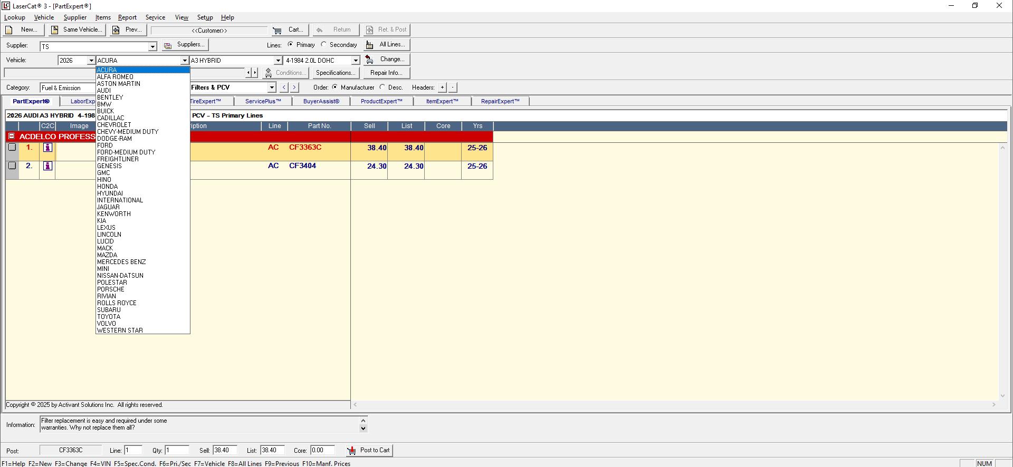Open the Supplier menu

click(75, 17)
